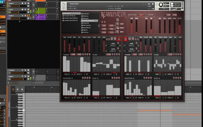This screenshot has width=203, height=127.
Task: Adjust layer A CUTOFF slider
Action: click(x=70, y=46)
